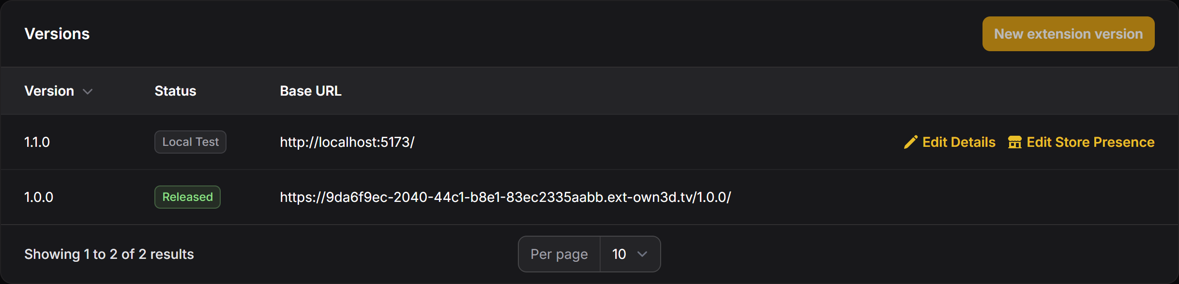The width and height of the screenshot is (1179, 284).
Task: Click the Showing 1 to 2 results text
Action: click(109, 254)
